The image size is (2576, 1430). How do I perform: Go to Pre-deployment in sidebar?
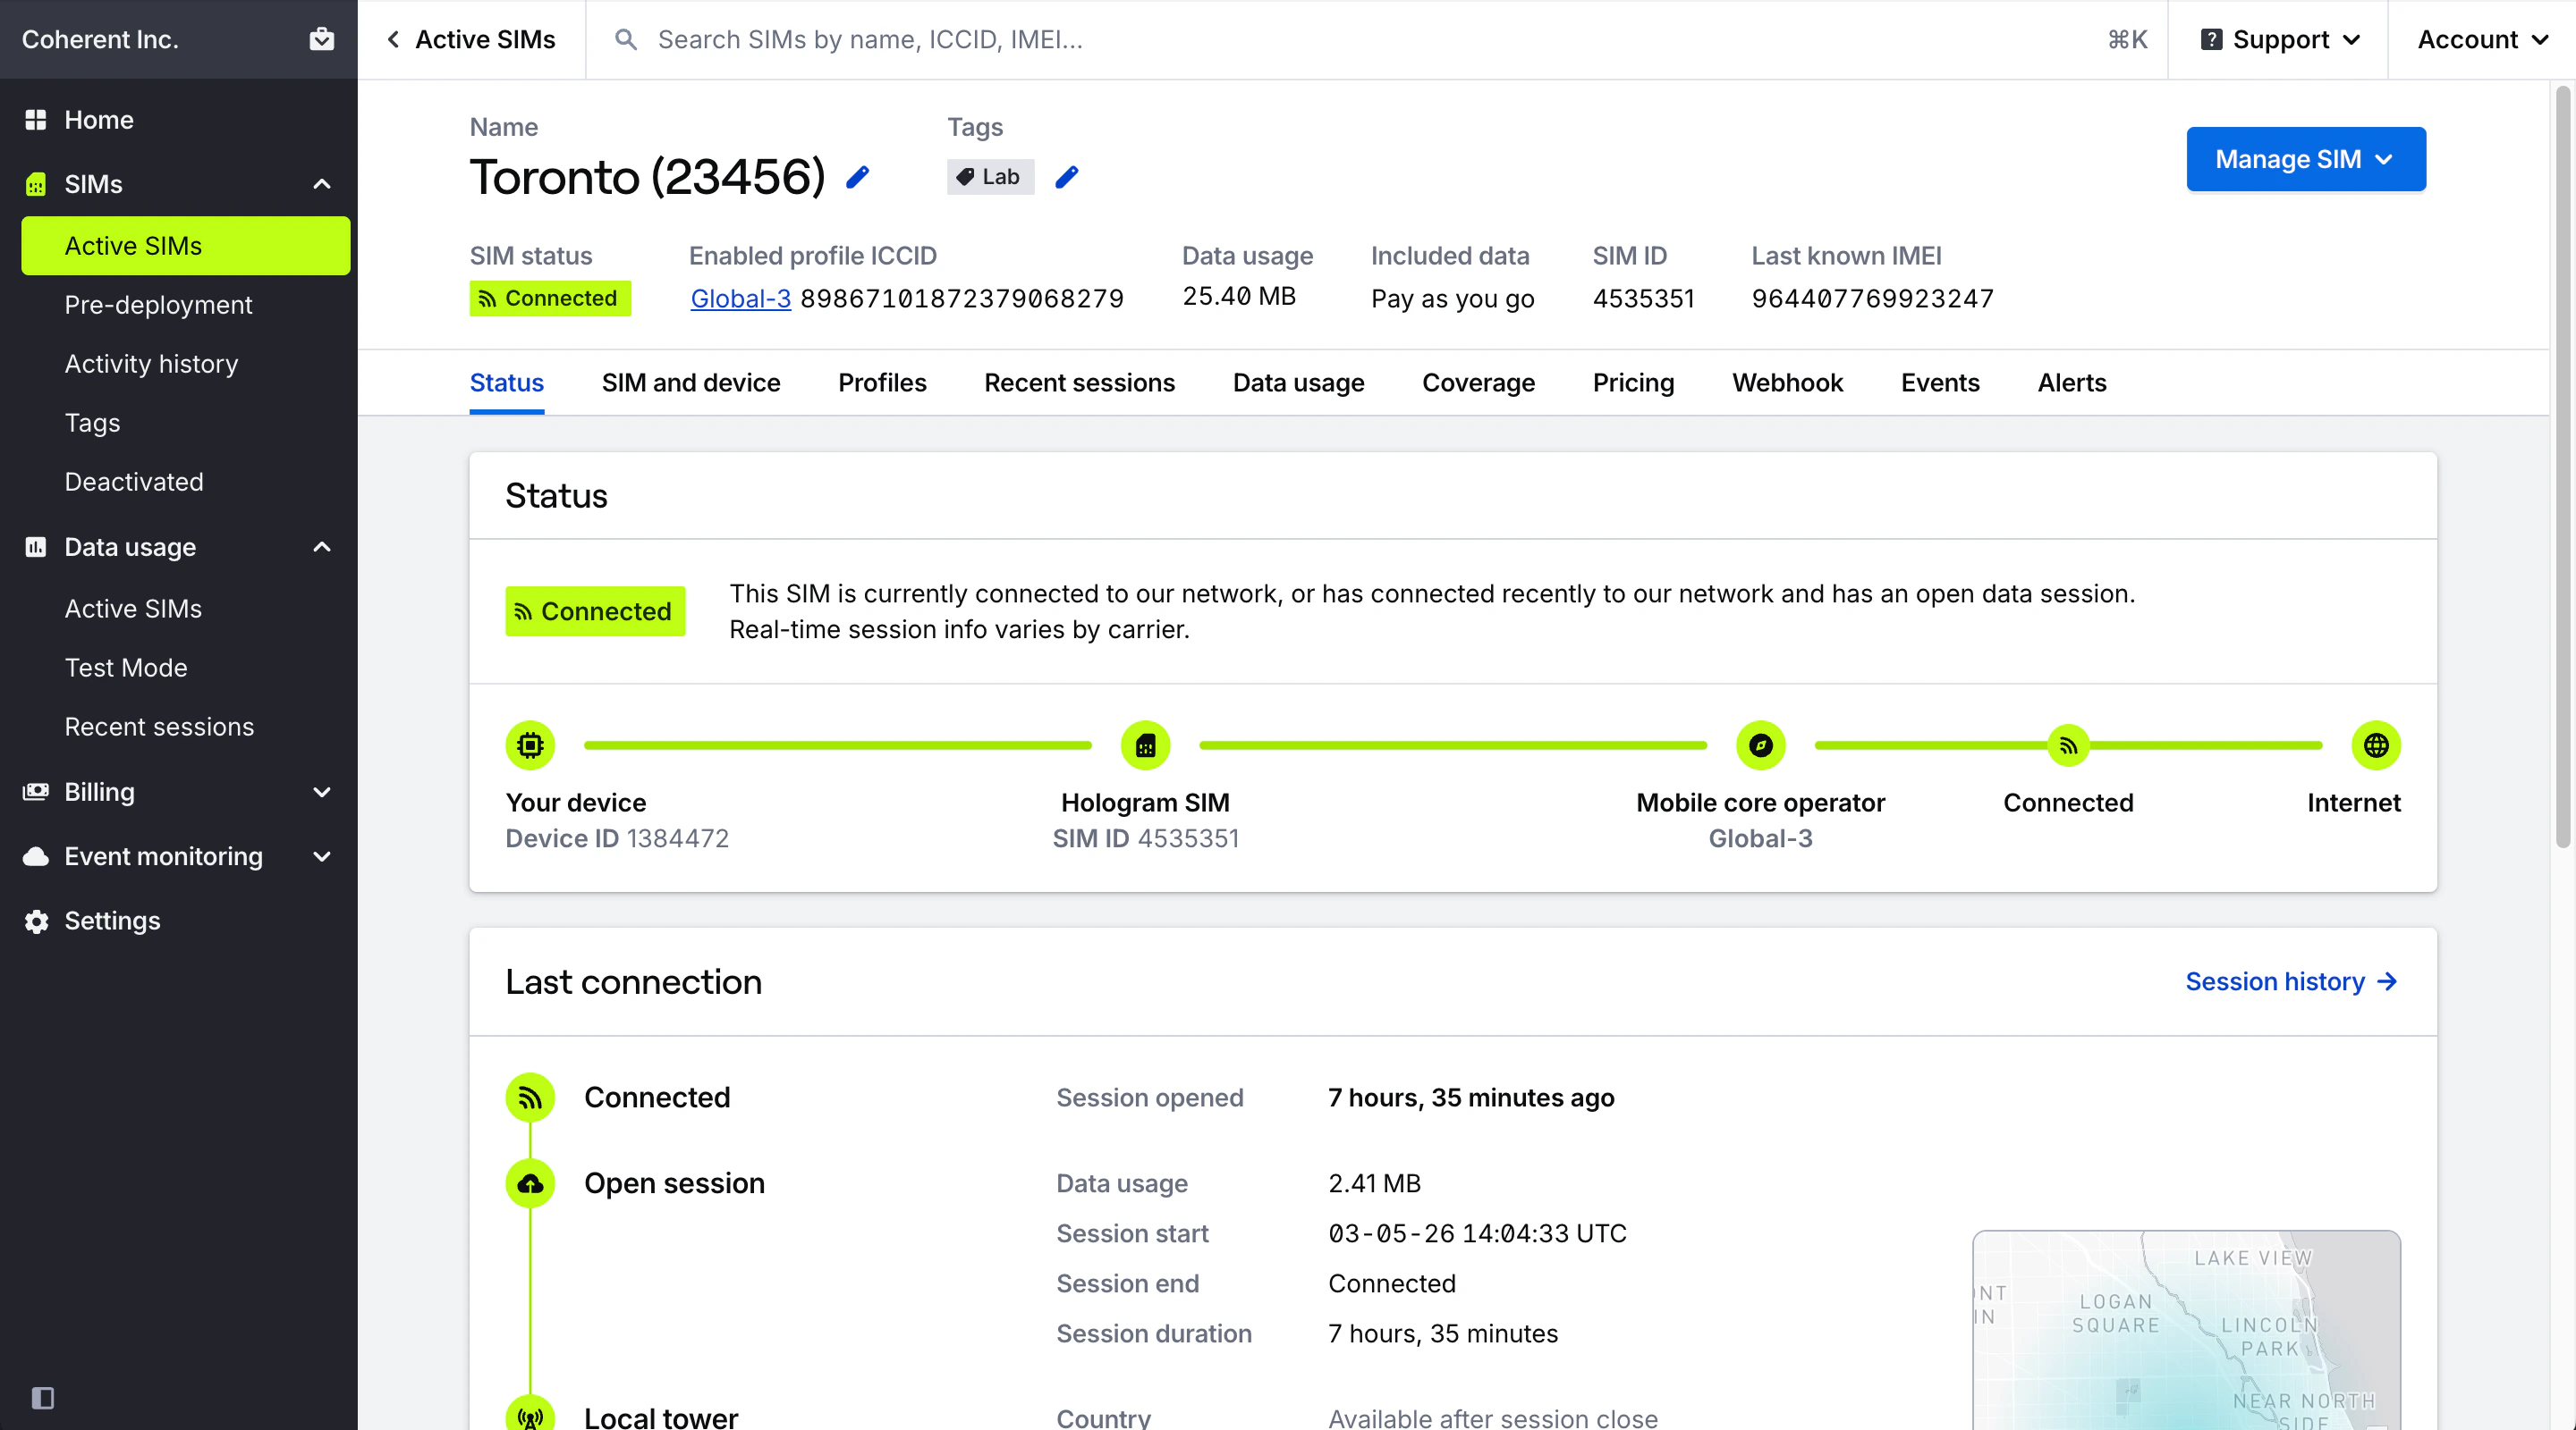coord(186,305)
